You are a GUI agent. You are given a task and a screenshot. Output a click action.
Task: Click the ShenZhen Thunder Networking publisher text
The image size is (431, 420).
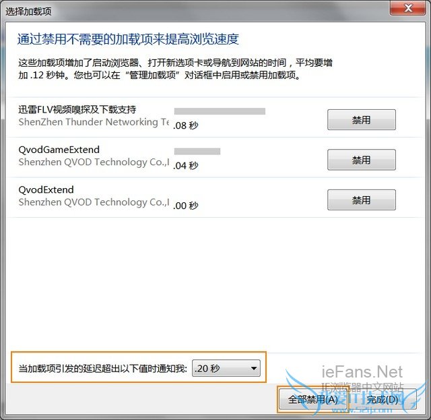[x=94, y=122]
